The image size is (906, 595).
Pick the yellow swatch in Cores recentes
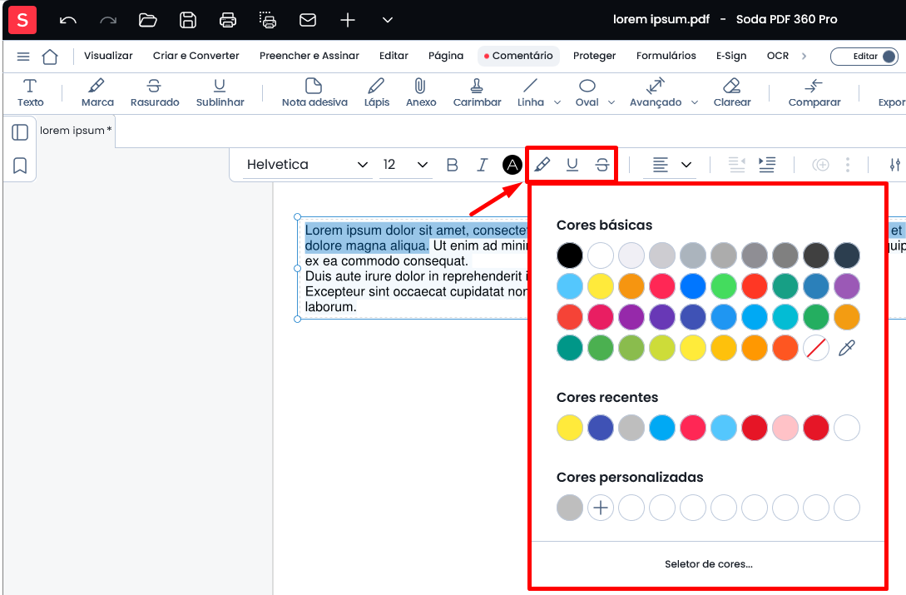coord(570,428)
